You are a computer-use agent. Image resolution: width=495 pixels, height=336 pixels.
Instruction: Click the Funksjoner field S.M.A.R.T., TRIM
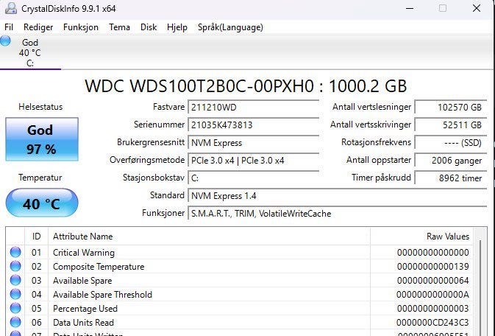point(338,214)
